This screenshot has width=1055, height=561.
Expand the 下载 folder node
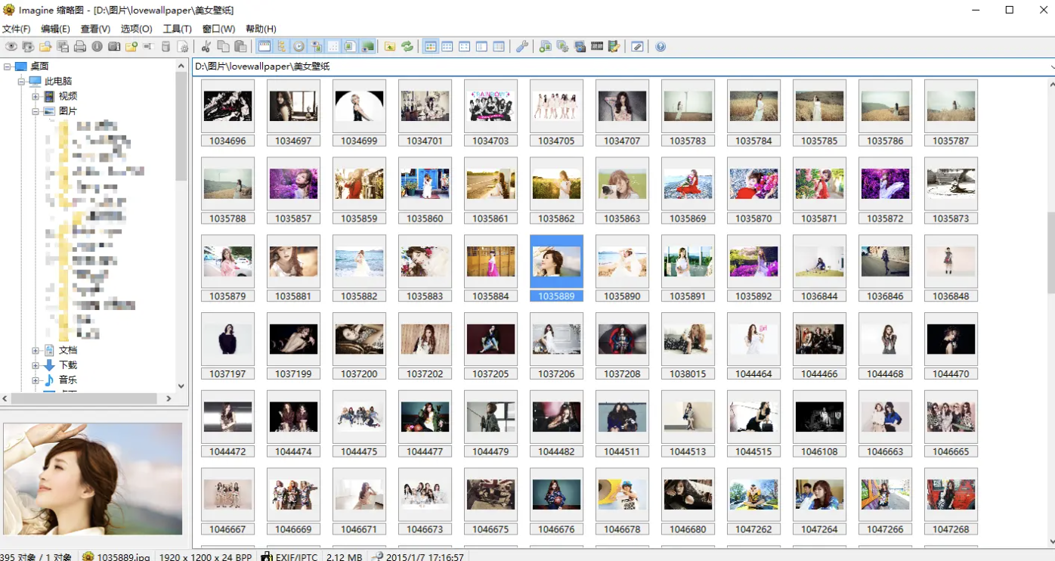36,365
